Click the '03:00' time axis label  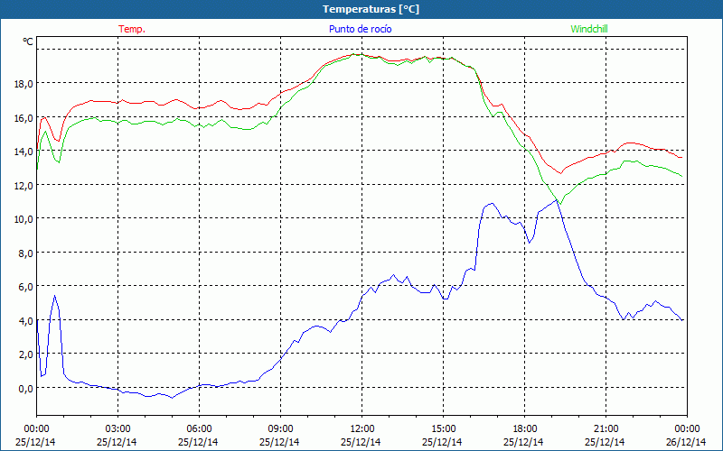coord(117,429)
